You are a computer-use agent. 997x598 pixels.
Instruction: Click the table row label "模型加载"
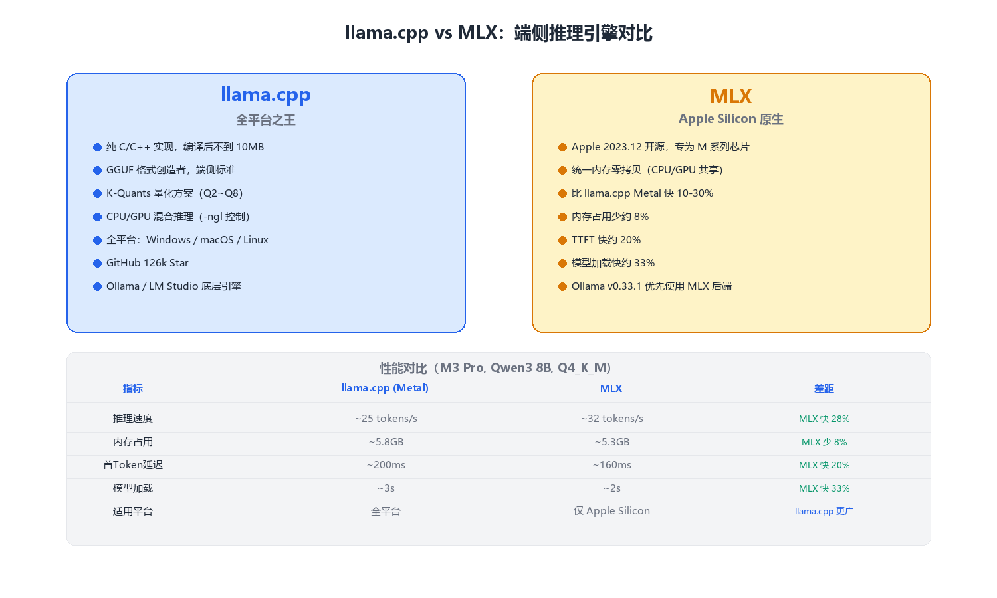[133, 488]
